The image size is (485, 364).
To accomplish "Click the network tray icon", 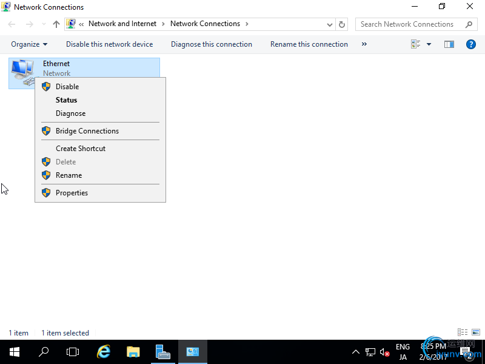I will (370, 352).
